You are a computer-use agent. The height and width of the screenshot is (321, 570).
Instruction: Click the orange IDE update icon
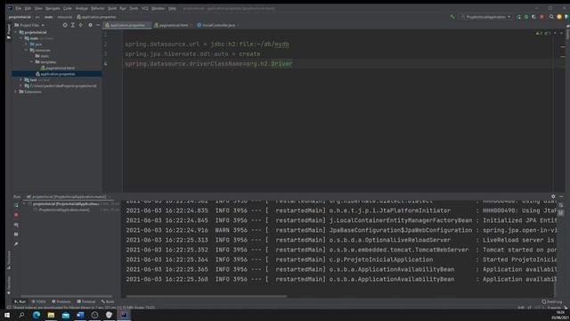coord(559,17)
